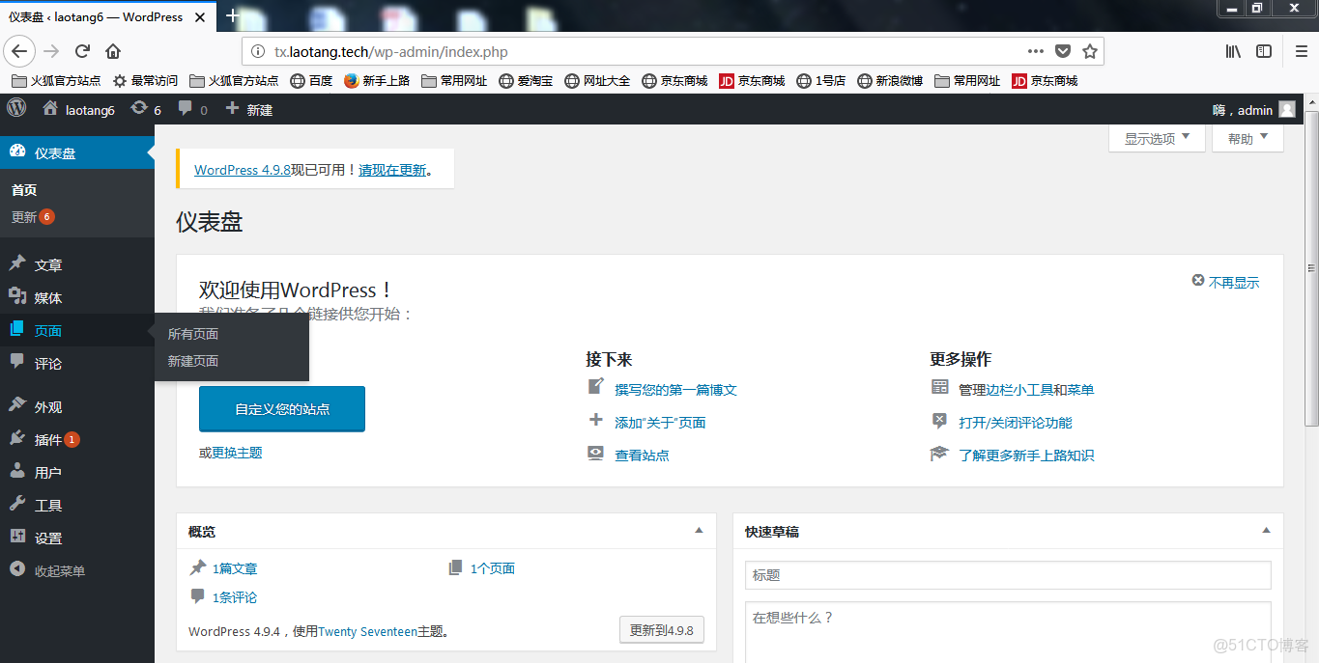Image resolution: width=1319 pixels, height=663 pixels.
Task: Dismiss welcome panel via 不再显示
Action: pos(1226,282)
